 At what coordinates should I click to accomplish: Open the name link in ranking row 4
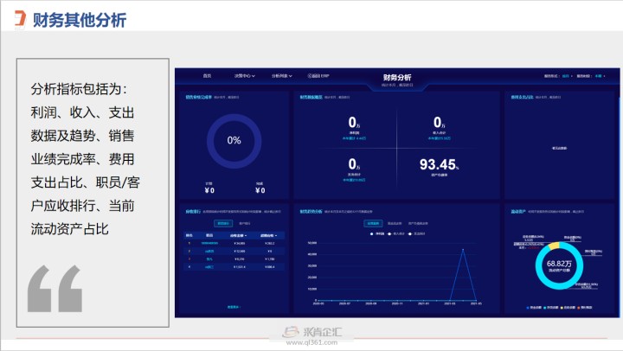click(209, 267)
